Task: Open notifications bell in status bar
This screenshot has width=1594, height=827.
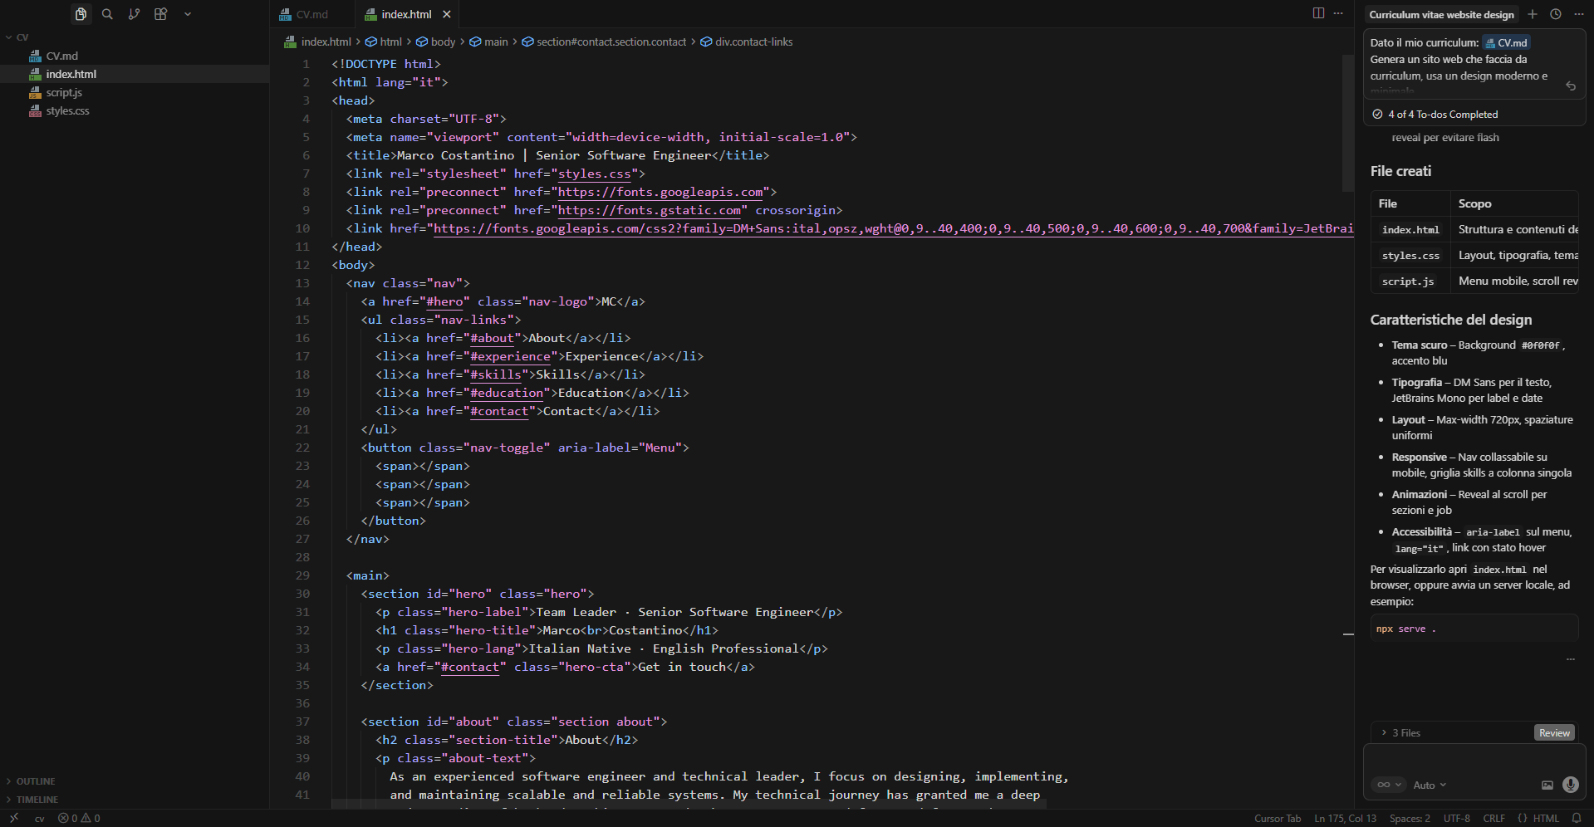Action: pos(1576,818)
